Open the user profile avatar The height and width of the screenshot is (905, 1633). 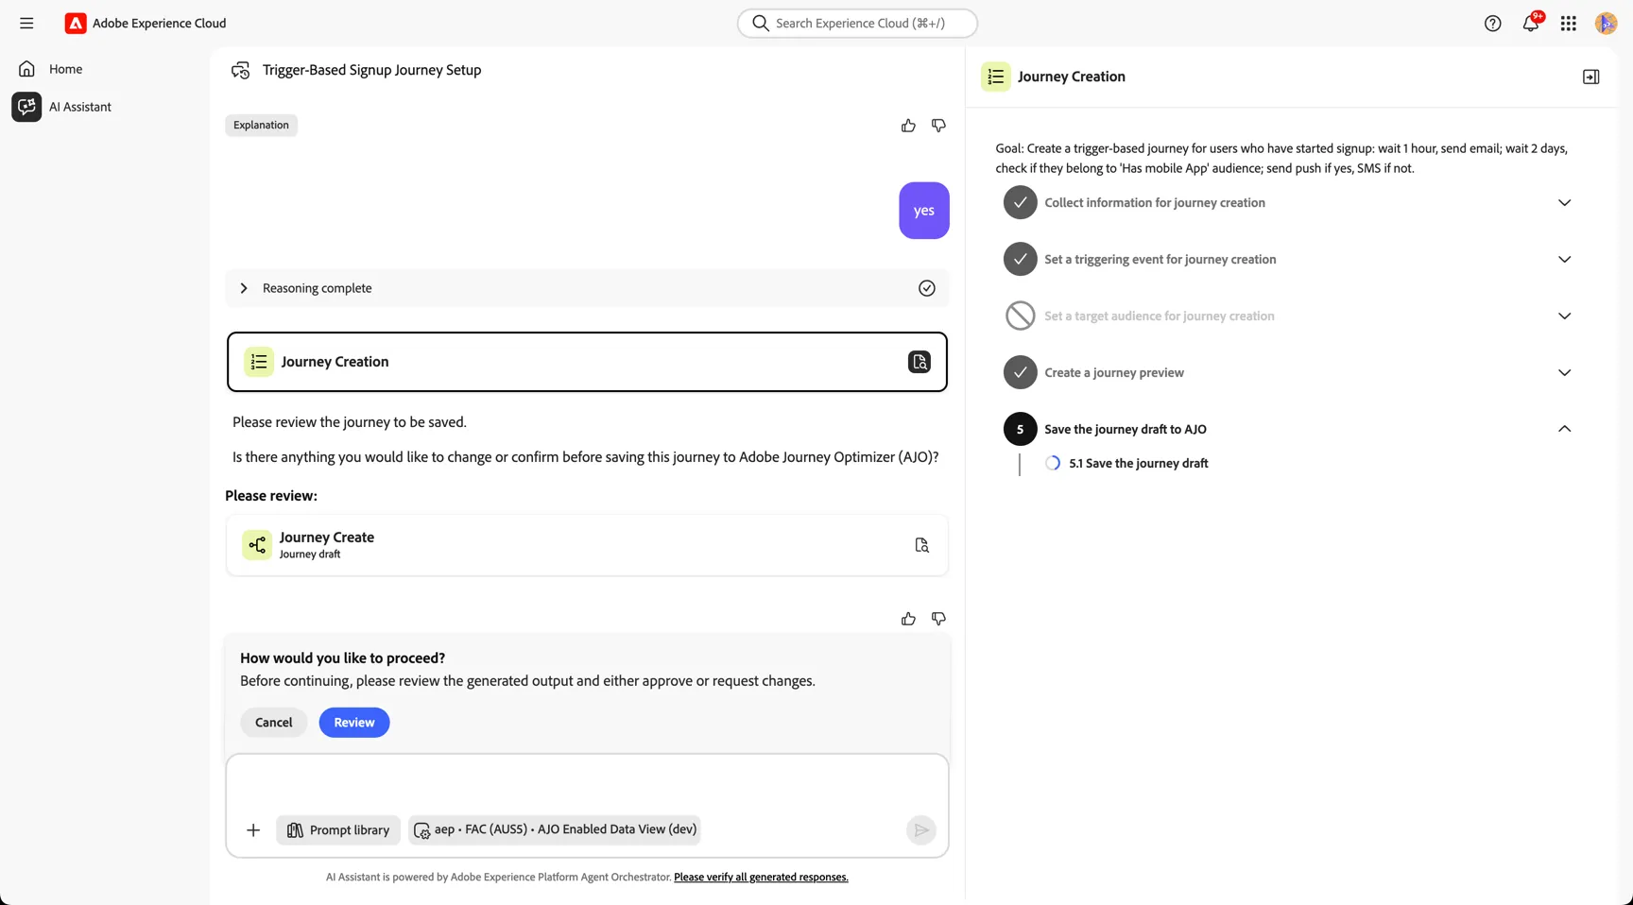[x=1606, y=24]
